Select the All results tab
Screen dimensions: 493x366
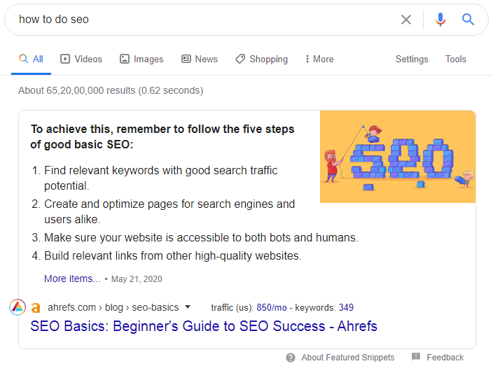[x=31, y=59]
